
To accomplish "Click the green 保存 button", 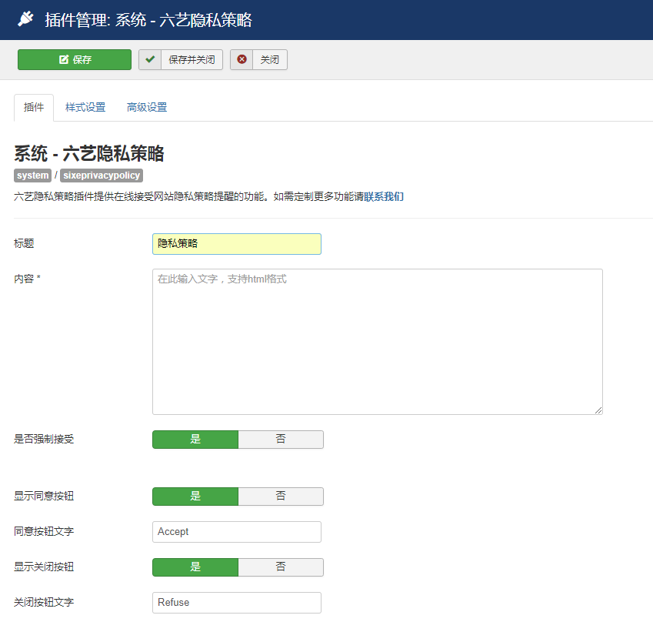I will (75, 59).
